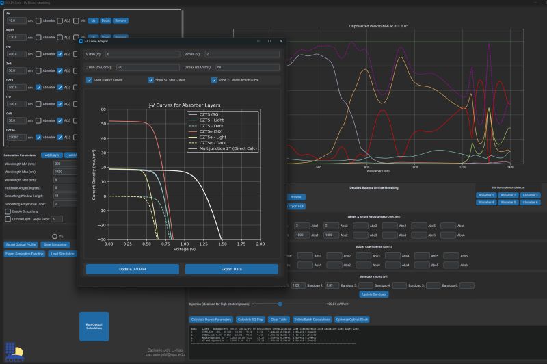Click the J-V Curve Analysis window icon
Image resolution: width=547 pixels, height=364 pixels.
81,41
